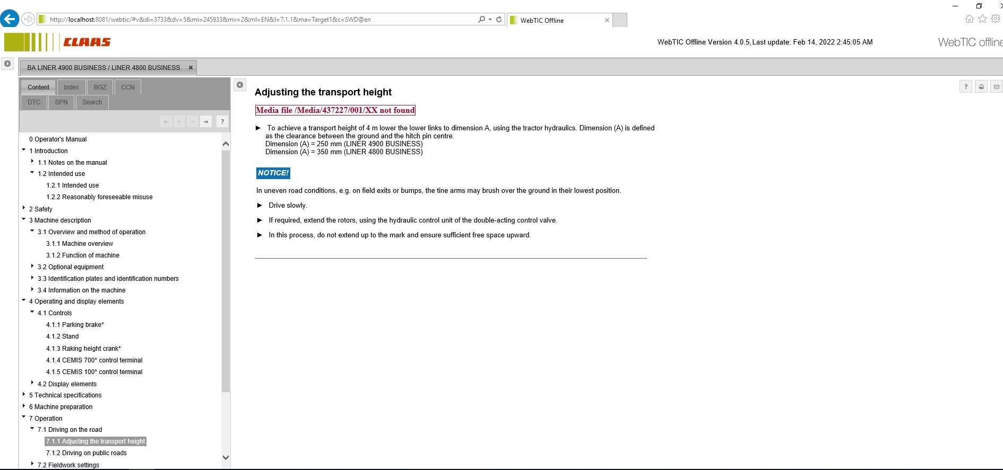The height and width of the screenshot is (470, 1003).
Task: Open the Search tab
Action: (92, 102)
